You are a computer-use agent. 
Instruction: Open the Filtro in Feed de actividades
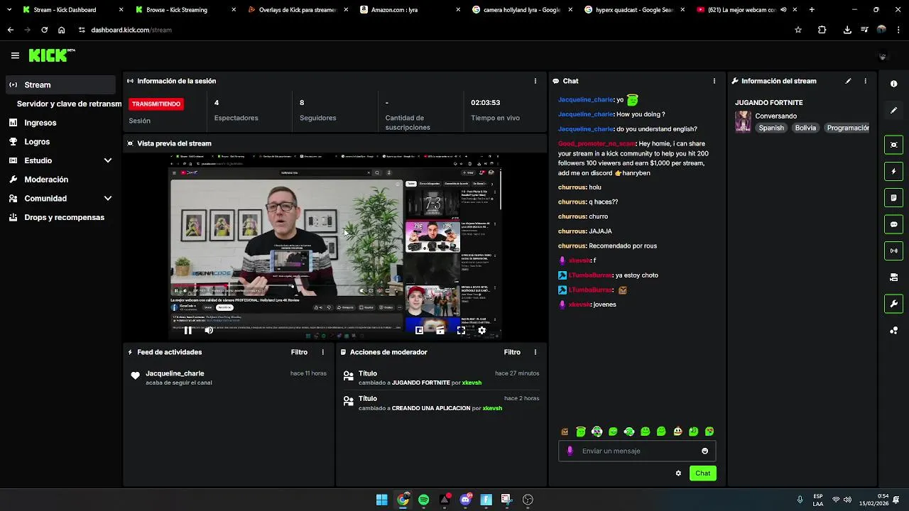[299, 352]
